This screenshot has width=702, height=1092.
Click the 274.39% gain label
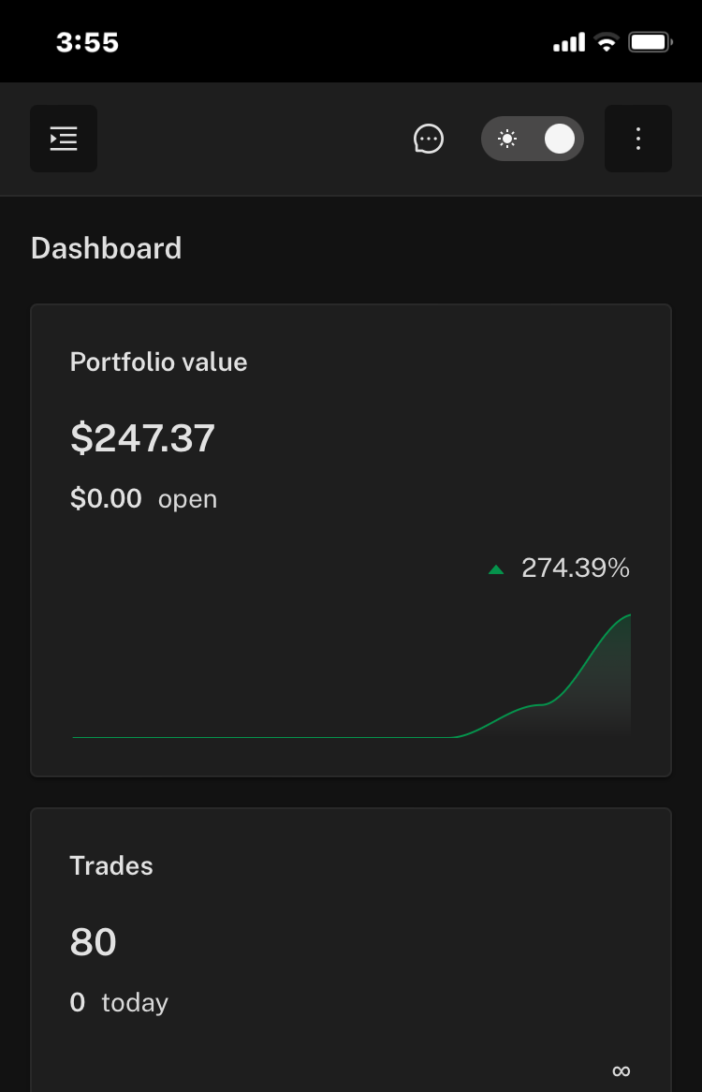(576, 568)
